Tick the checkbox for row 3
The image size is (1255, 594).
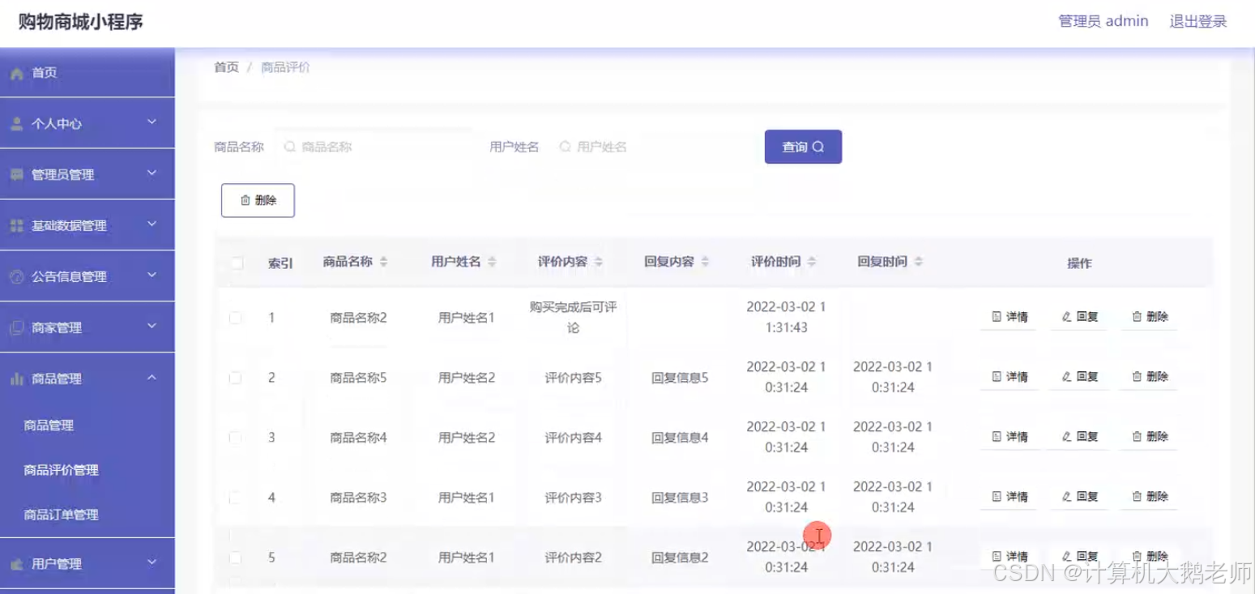point(236,438)
